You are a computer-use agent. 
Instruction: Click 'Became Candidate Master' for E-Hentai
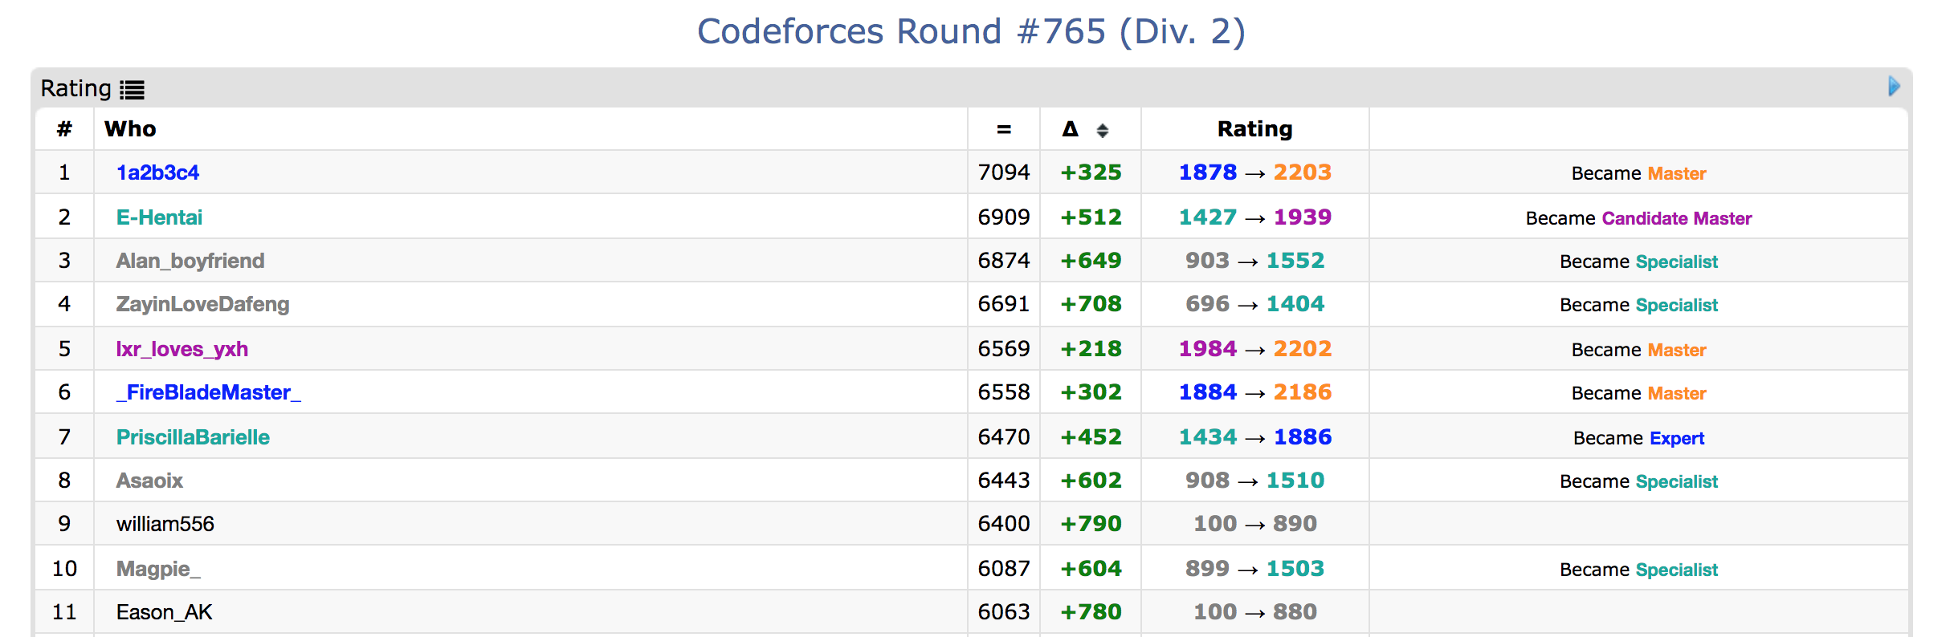(1638, 218)
